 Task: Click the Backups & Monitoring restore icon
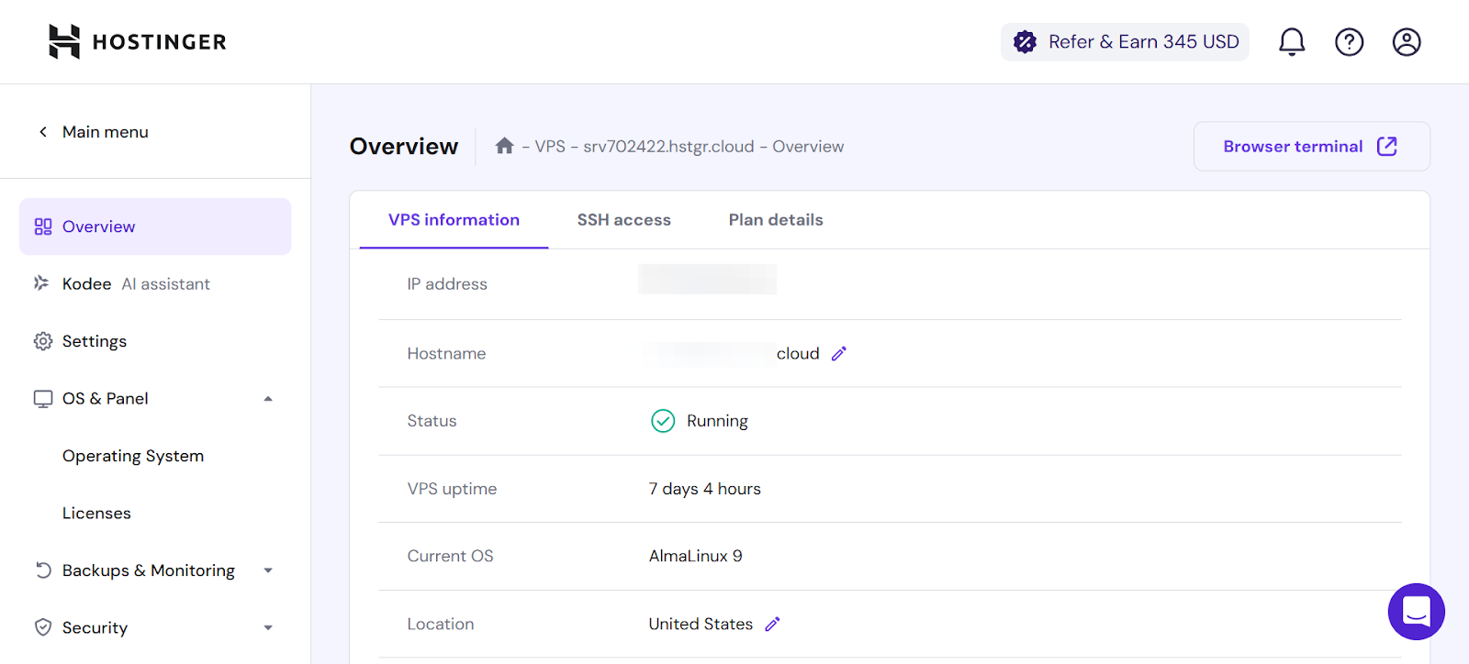pos(43,570)
